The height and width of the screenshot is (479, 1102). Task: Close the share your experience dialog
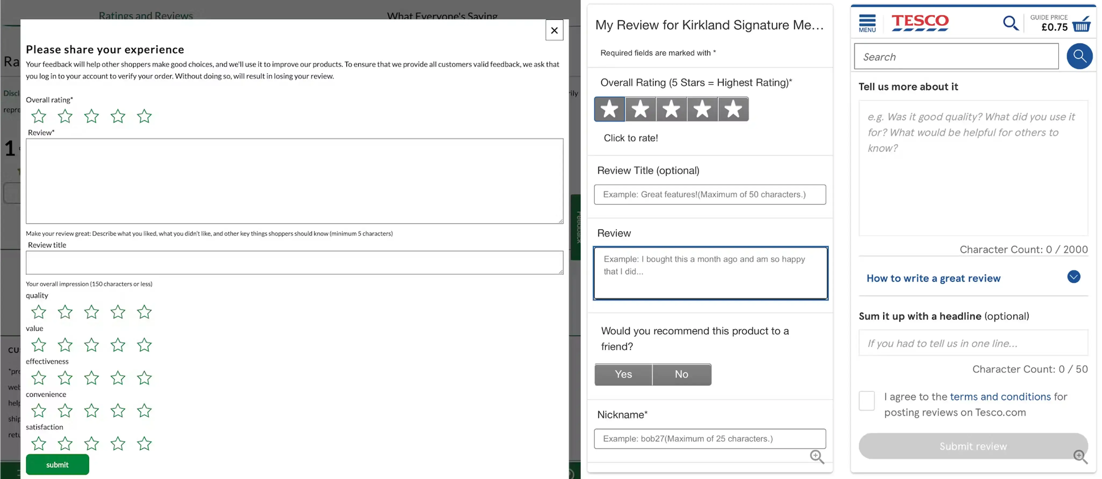pos(554,30)
